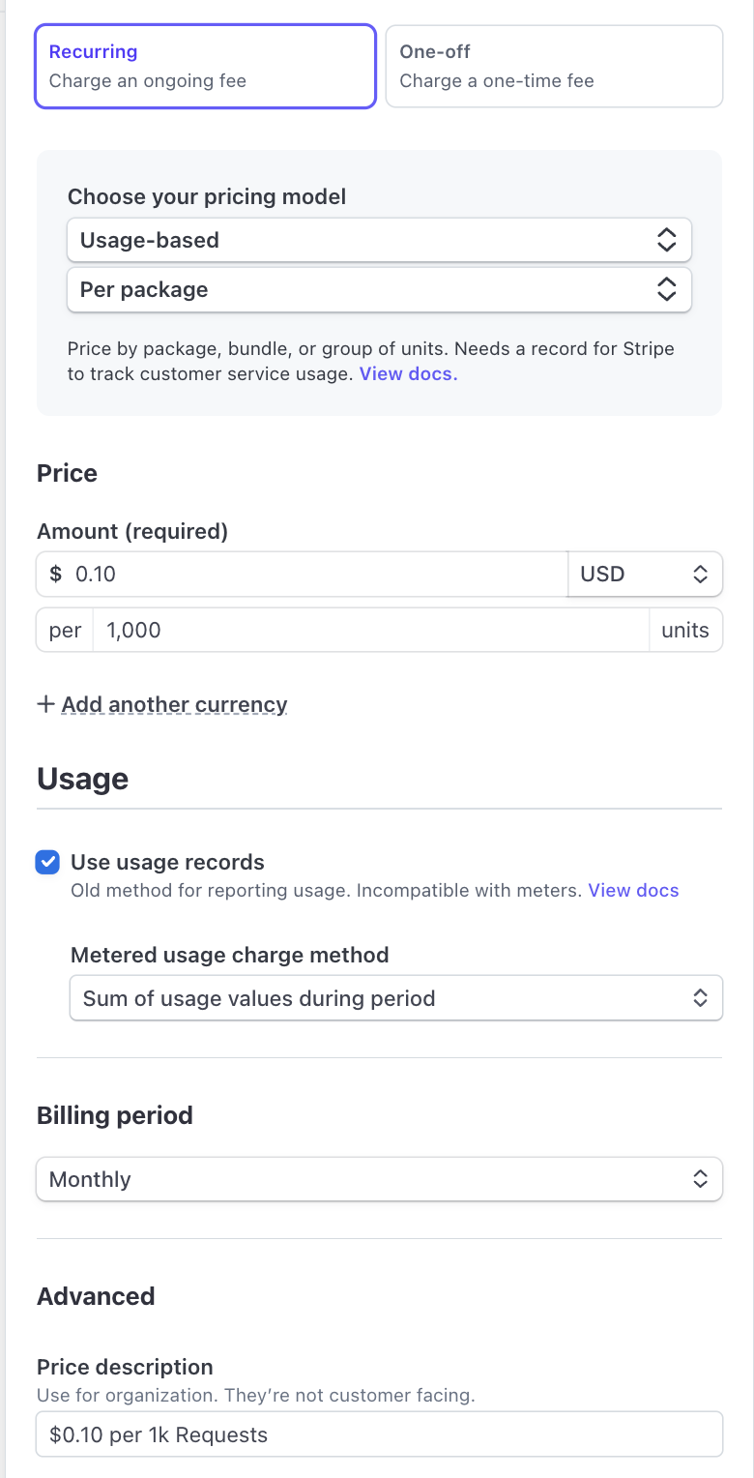Click the dollar sign in the Amount field
This screenshot has height=1478, width=754.
(x=55, y=574)
